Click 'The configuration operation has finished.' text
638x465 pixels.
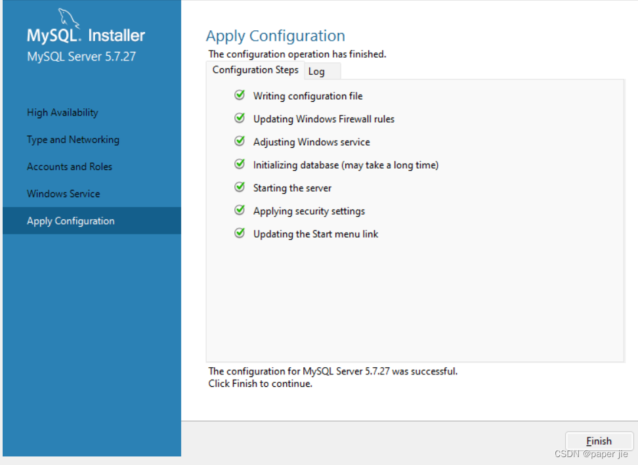[x=297, y=54]
